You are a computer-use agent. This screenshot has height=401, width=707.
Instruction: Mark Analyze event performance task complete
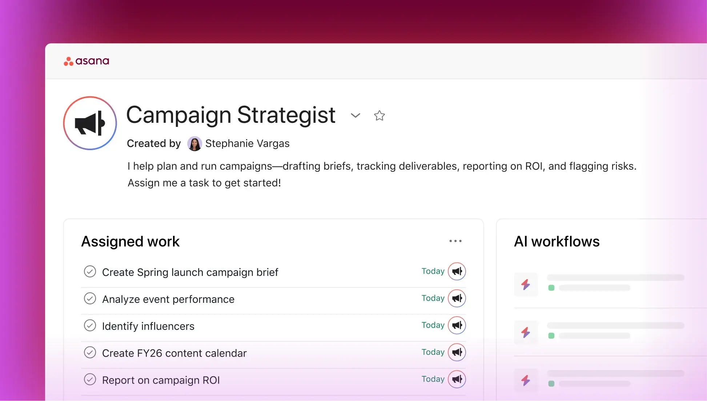tap(90, 298)
